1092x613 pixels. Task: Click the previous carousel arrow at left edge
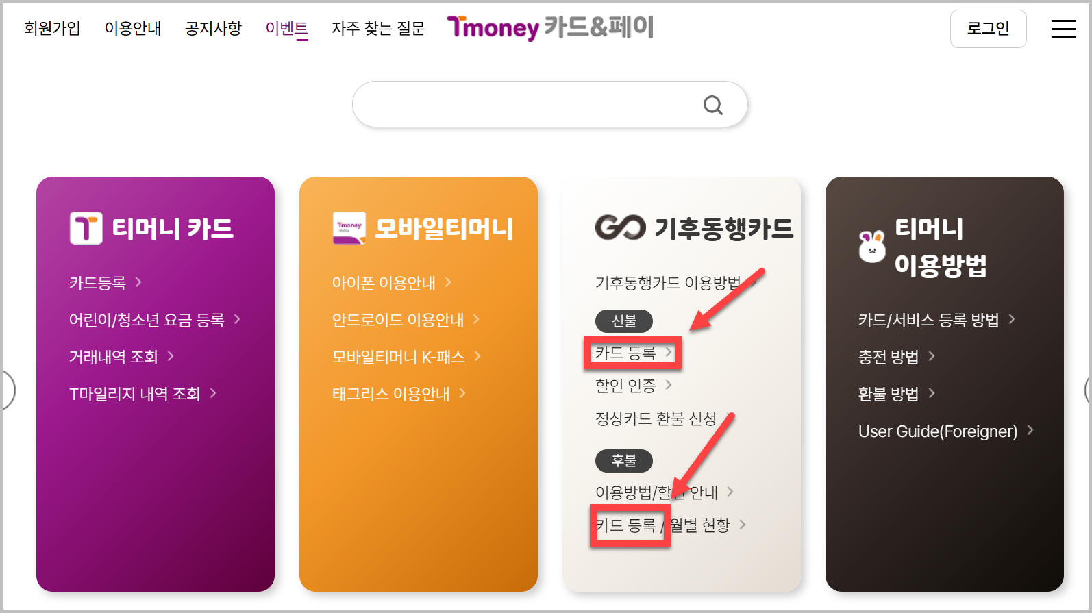pyautogui.click(x=8, y=390)
